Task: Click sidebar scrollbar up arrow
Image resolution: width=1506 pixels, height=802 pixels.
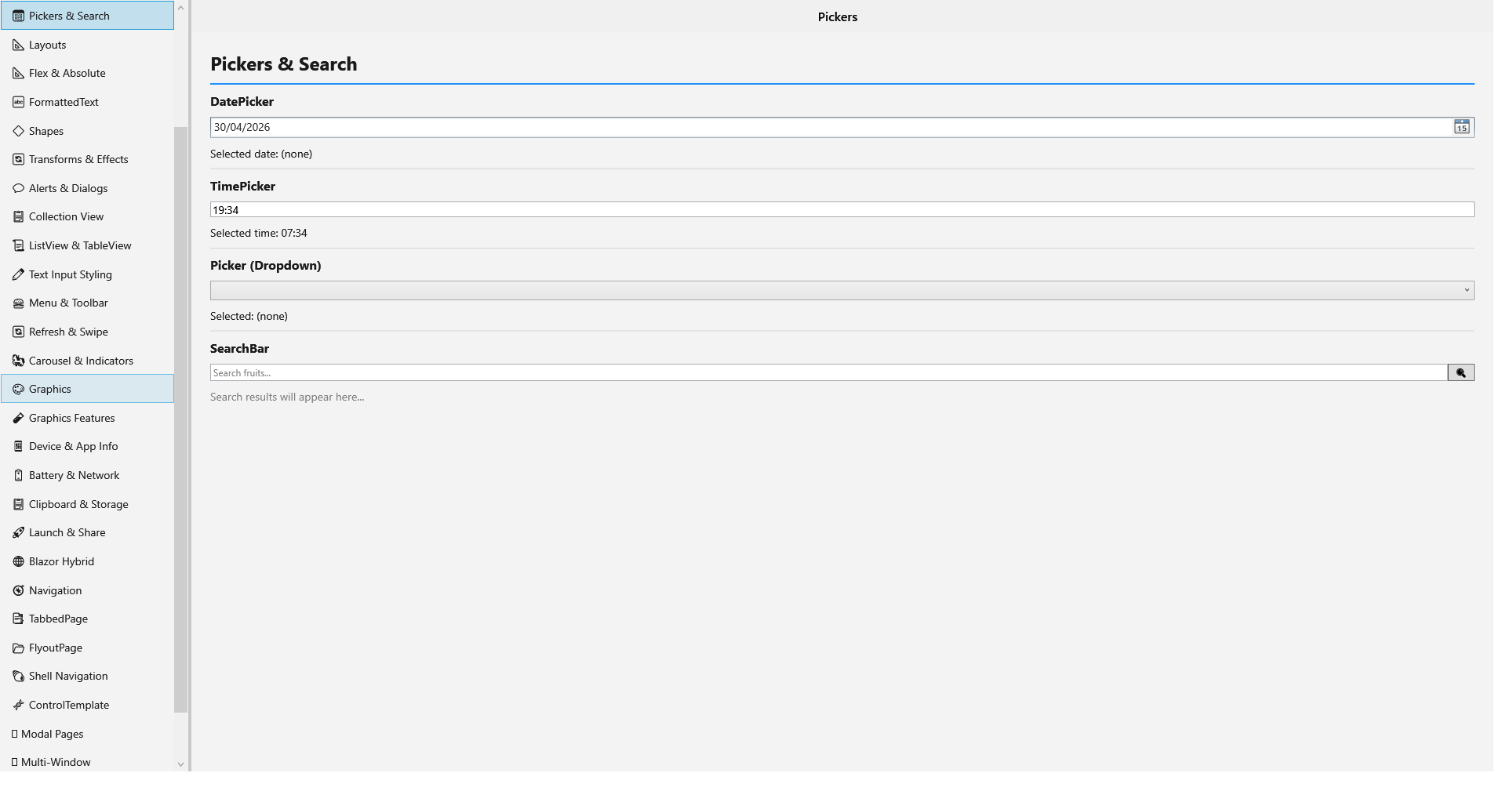Action: (x=181, y=8)
